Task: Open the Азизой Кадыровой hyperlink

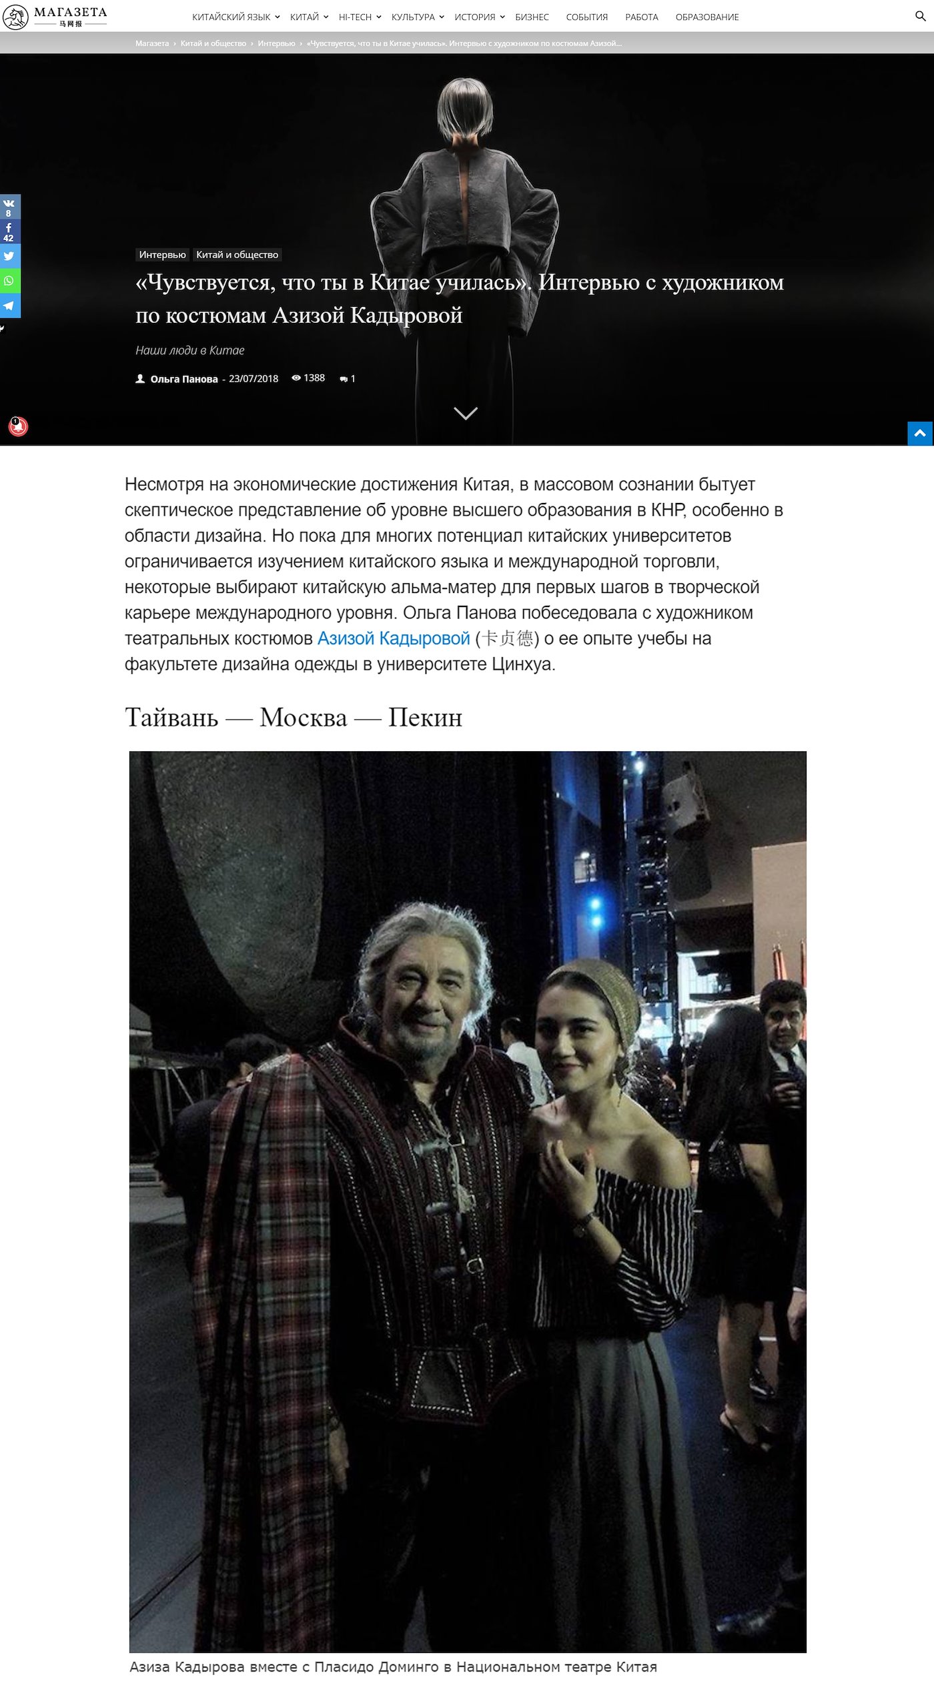Action: pos(394,638)
